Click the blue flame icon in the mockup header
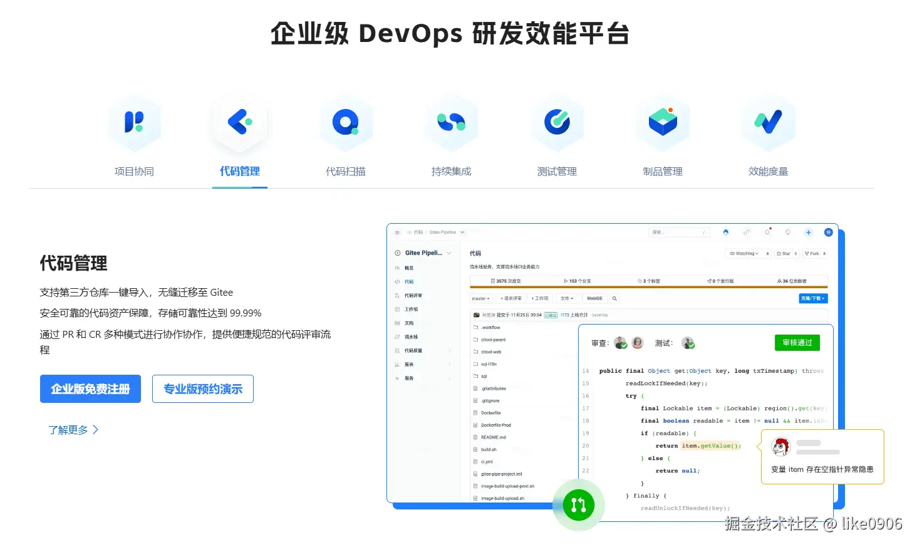Viewport: 917px width, 547px height. pyautogui.click(x=726, y=232)
